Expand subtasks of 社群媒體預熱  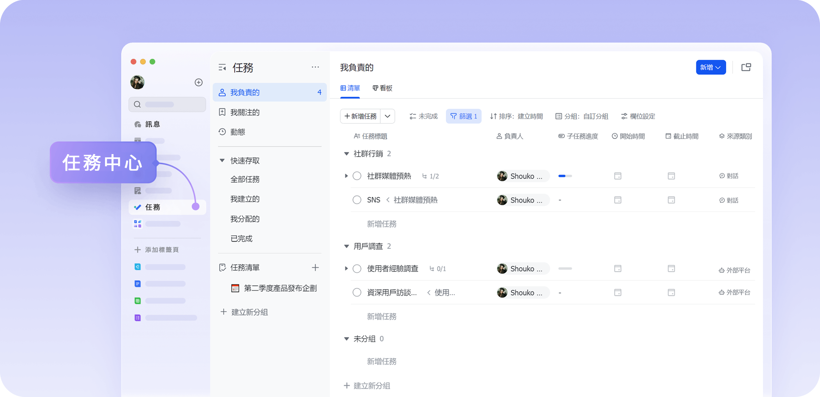346,176
